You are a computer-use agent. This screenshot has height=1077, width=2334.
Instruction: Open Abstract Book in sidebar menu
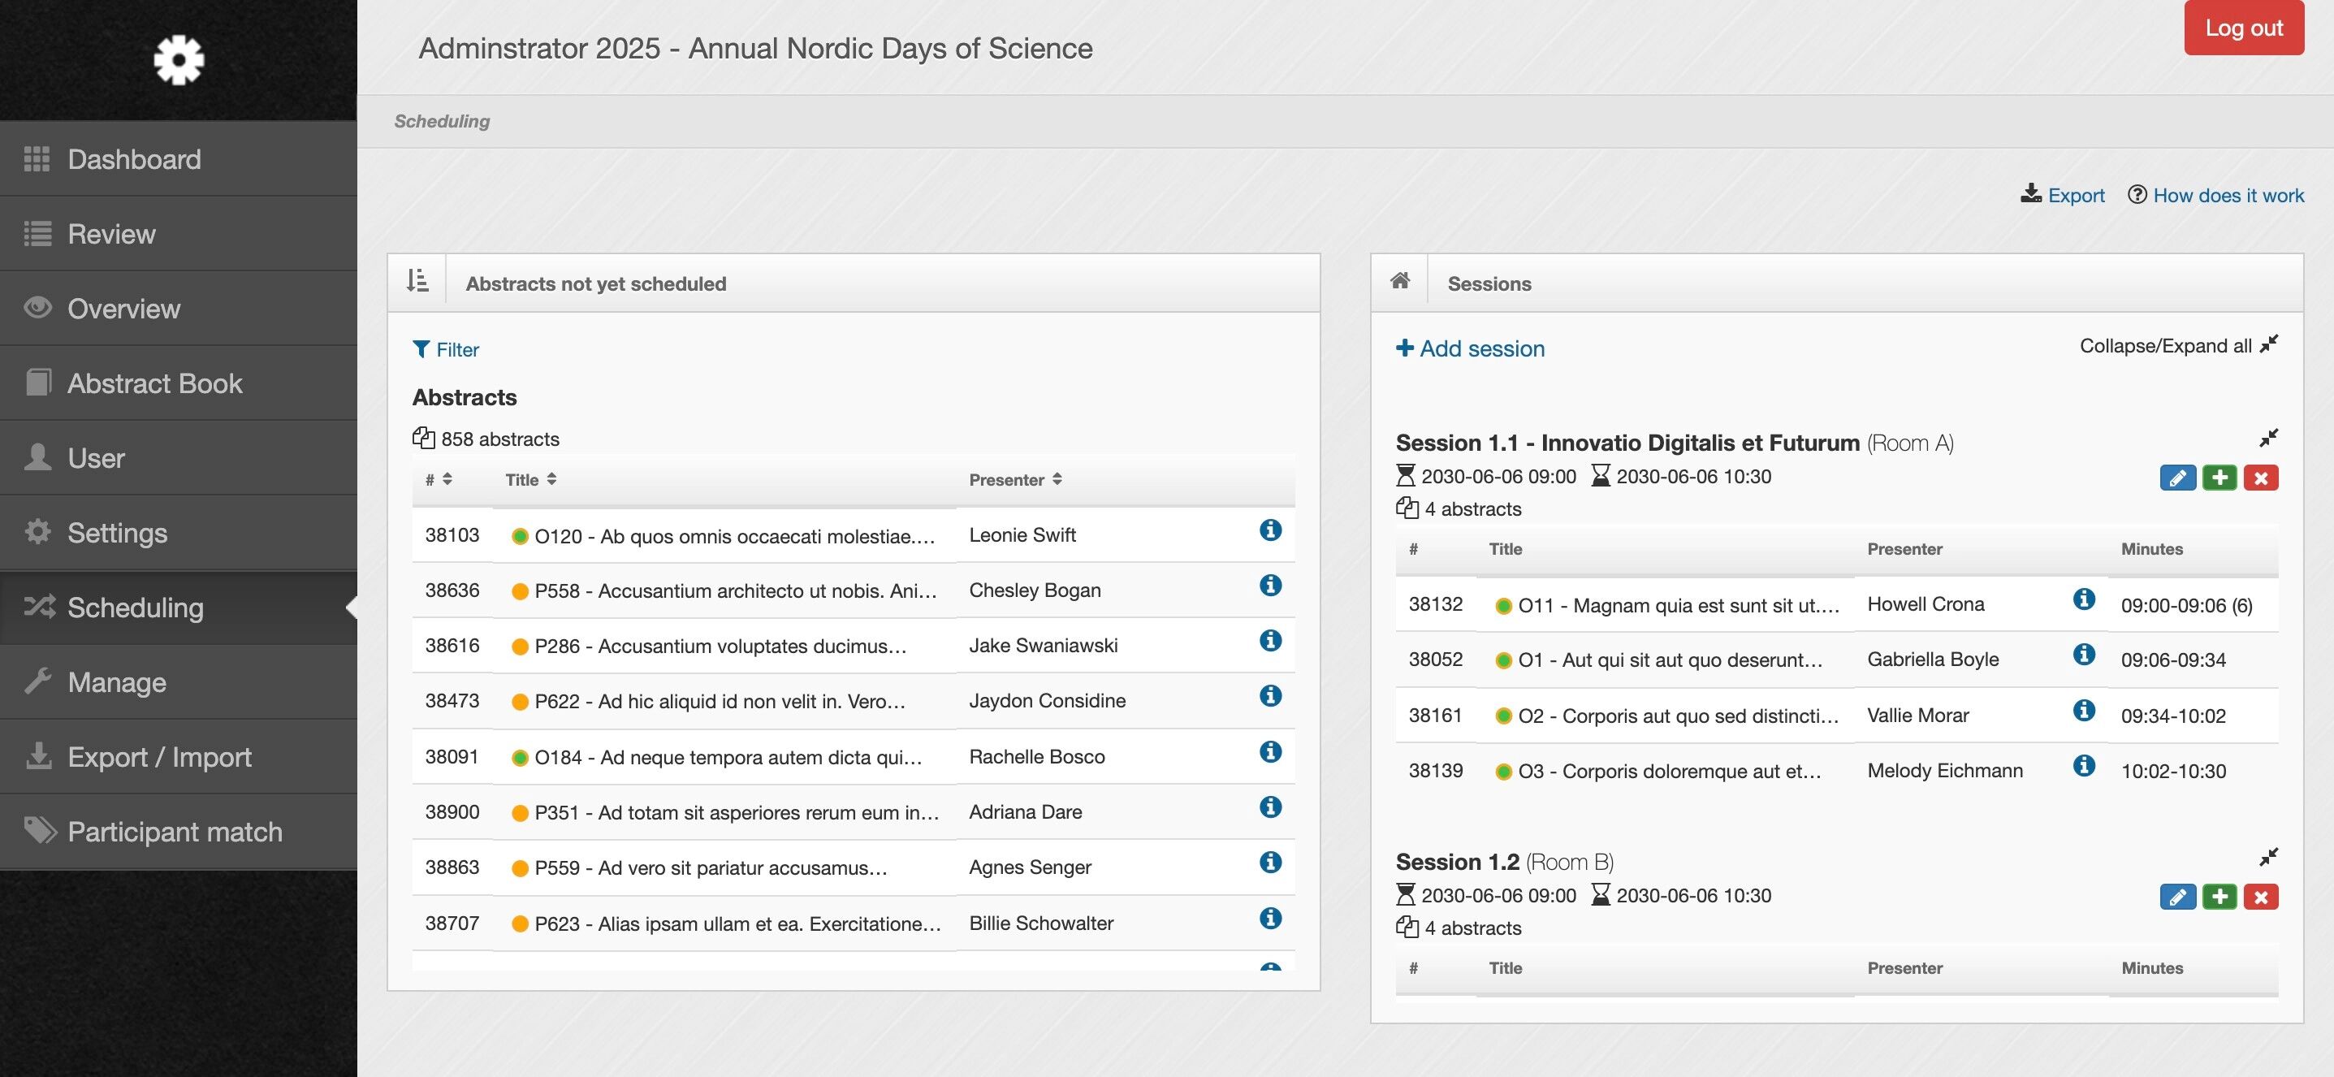(155, 383)
